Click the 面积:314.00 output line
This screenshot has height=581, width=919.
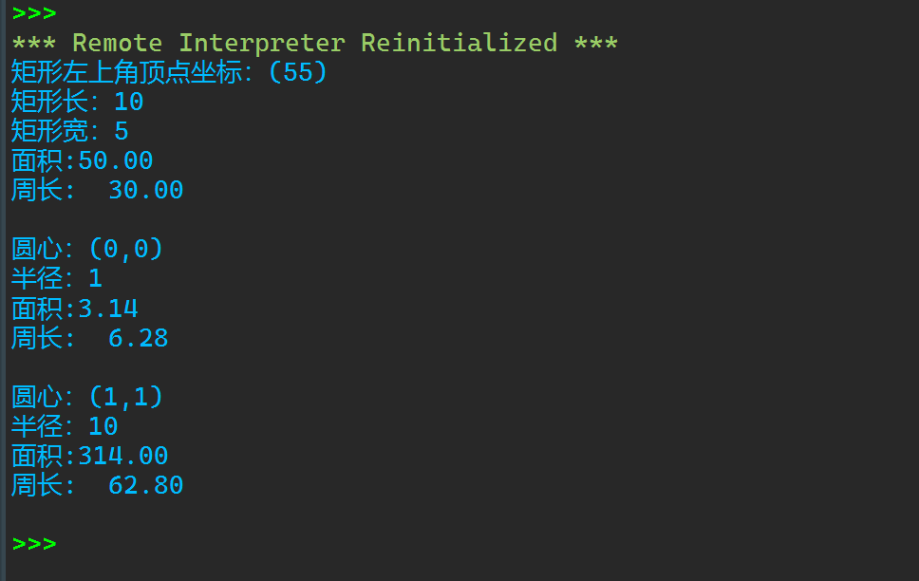click(x=89, y=456)
